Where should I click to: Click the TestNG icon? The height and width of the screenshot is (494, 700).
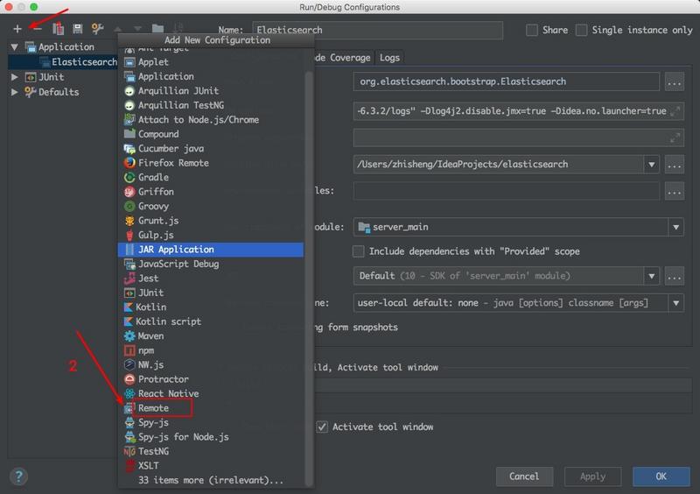[129, 452]
